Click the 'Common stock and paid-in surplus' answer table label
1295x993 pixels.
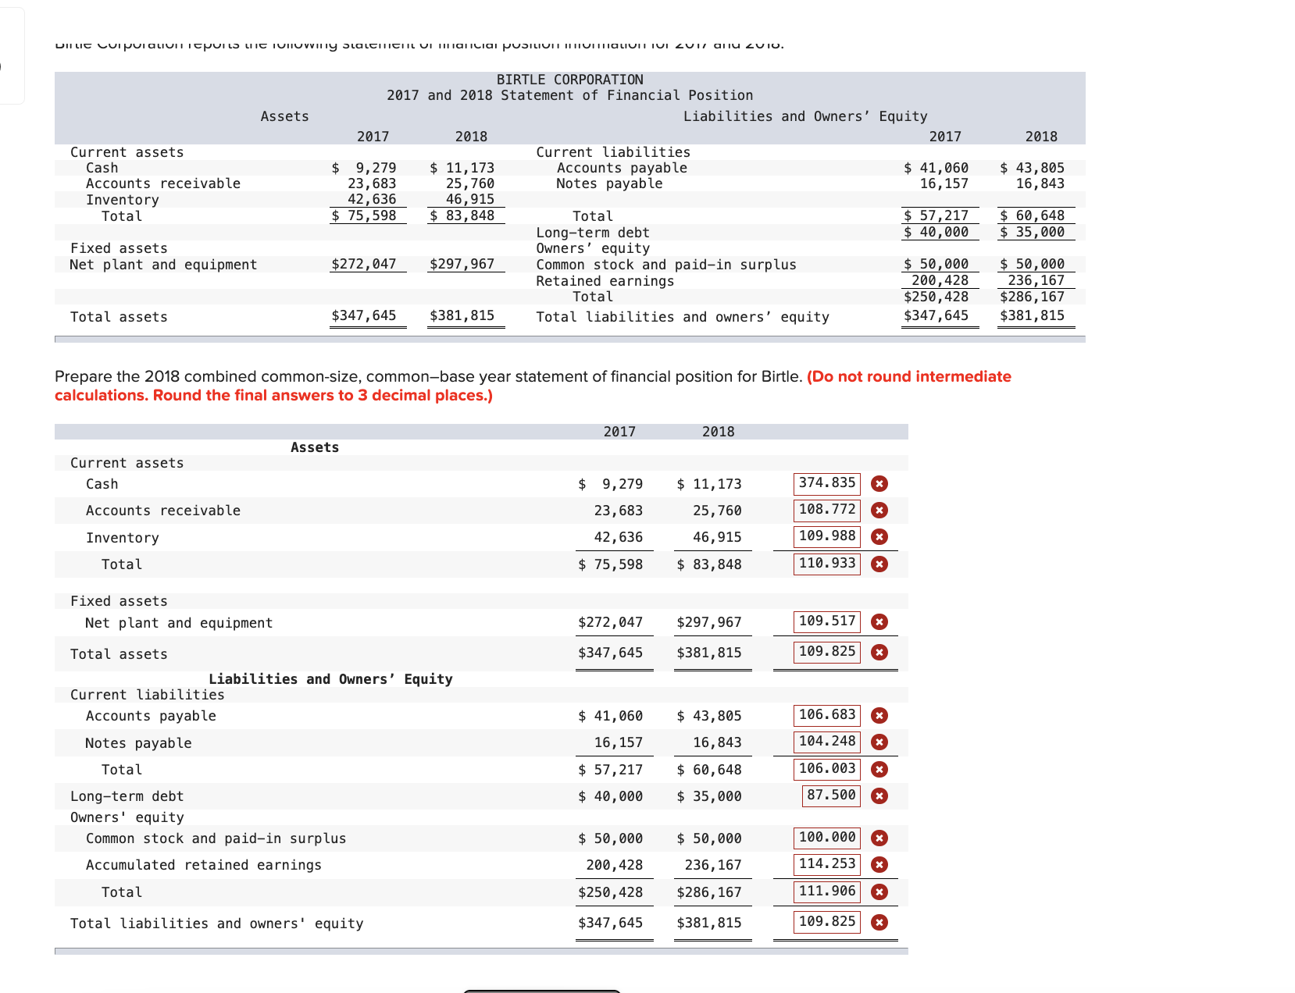click(x=216, y=838)
